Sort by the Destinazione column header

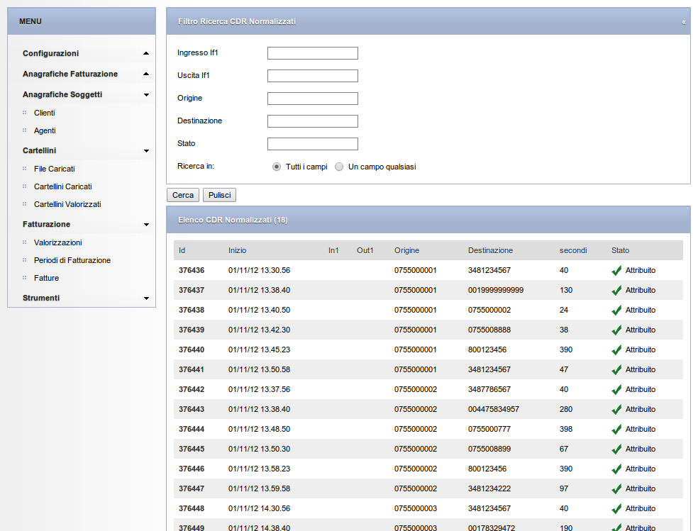click(x=491, y=251)
